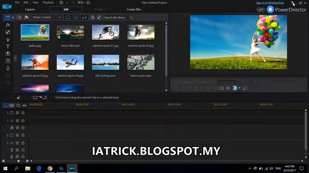Open the Audio Mixing Room icon

8,61
